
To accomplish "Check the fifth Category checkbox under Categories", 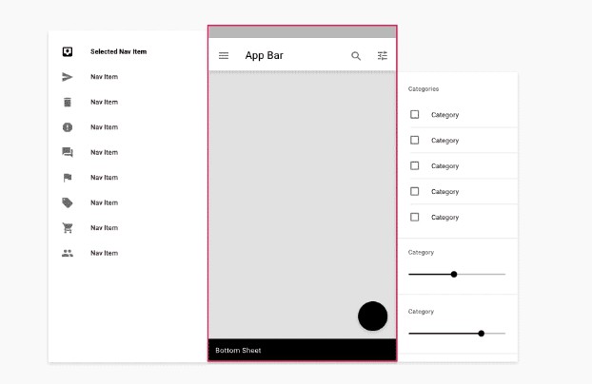I will pyautogui.click(x=415, y=217).
